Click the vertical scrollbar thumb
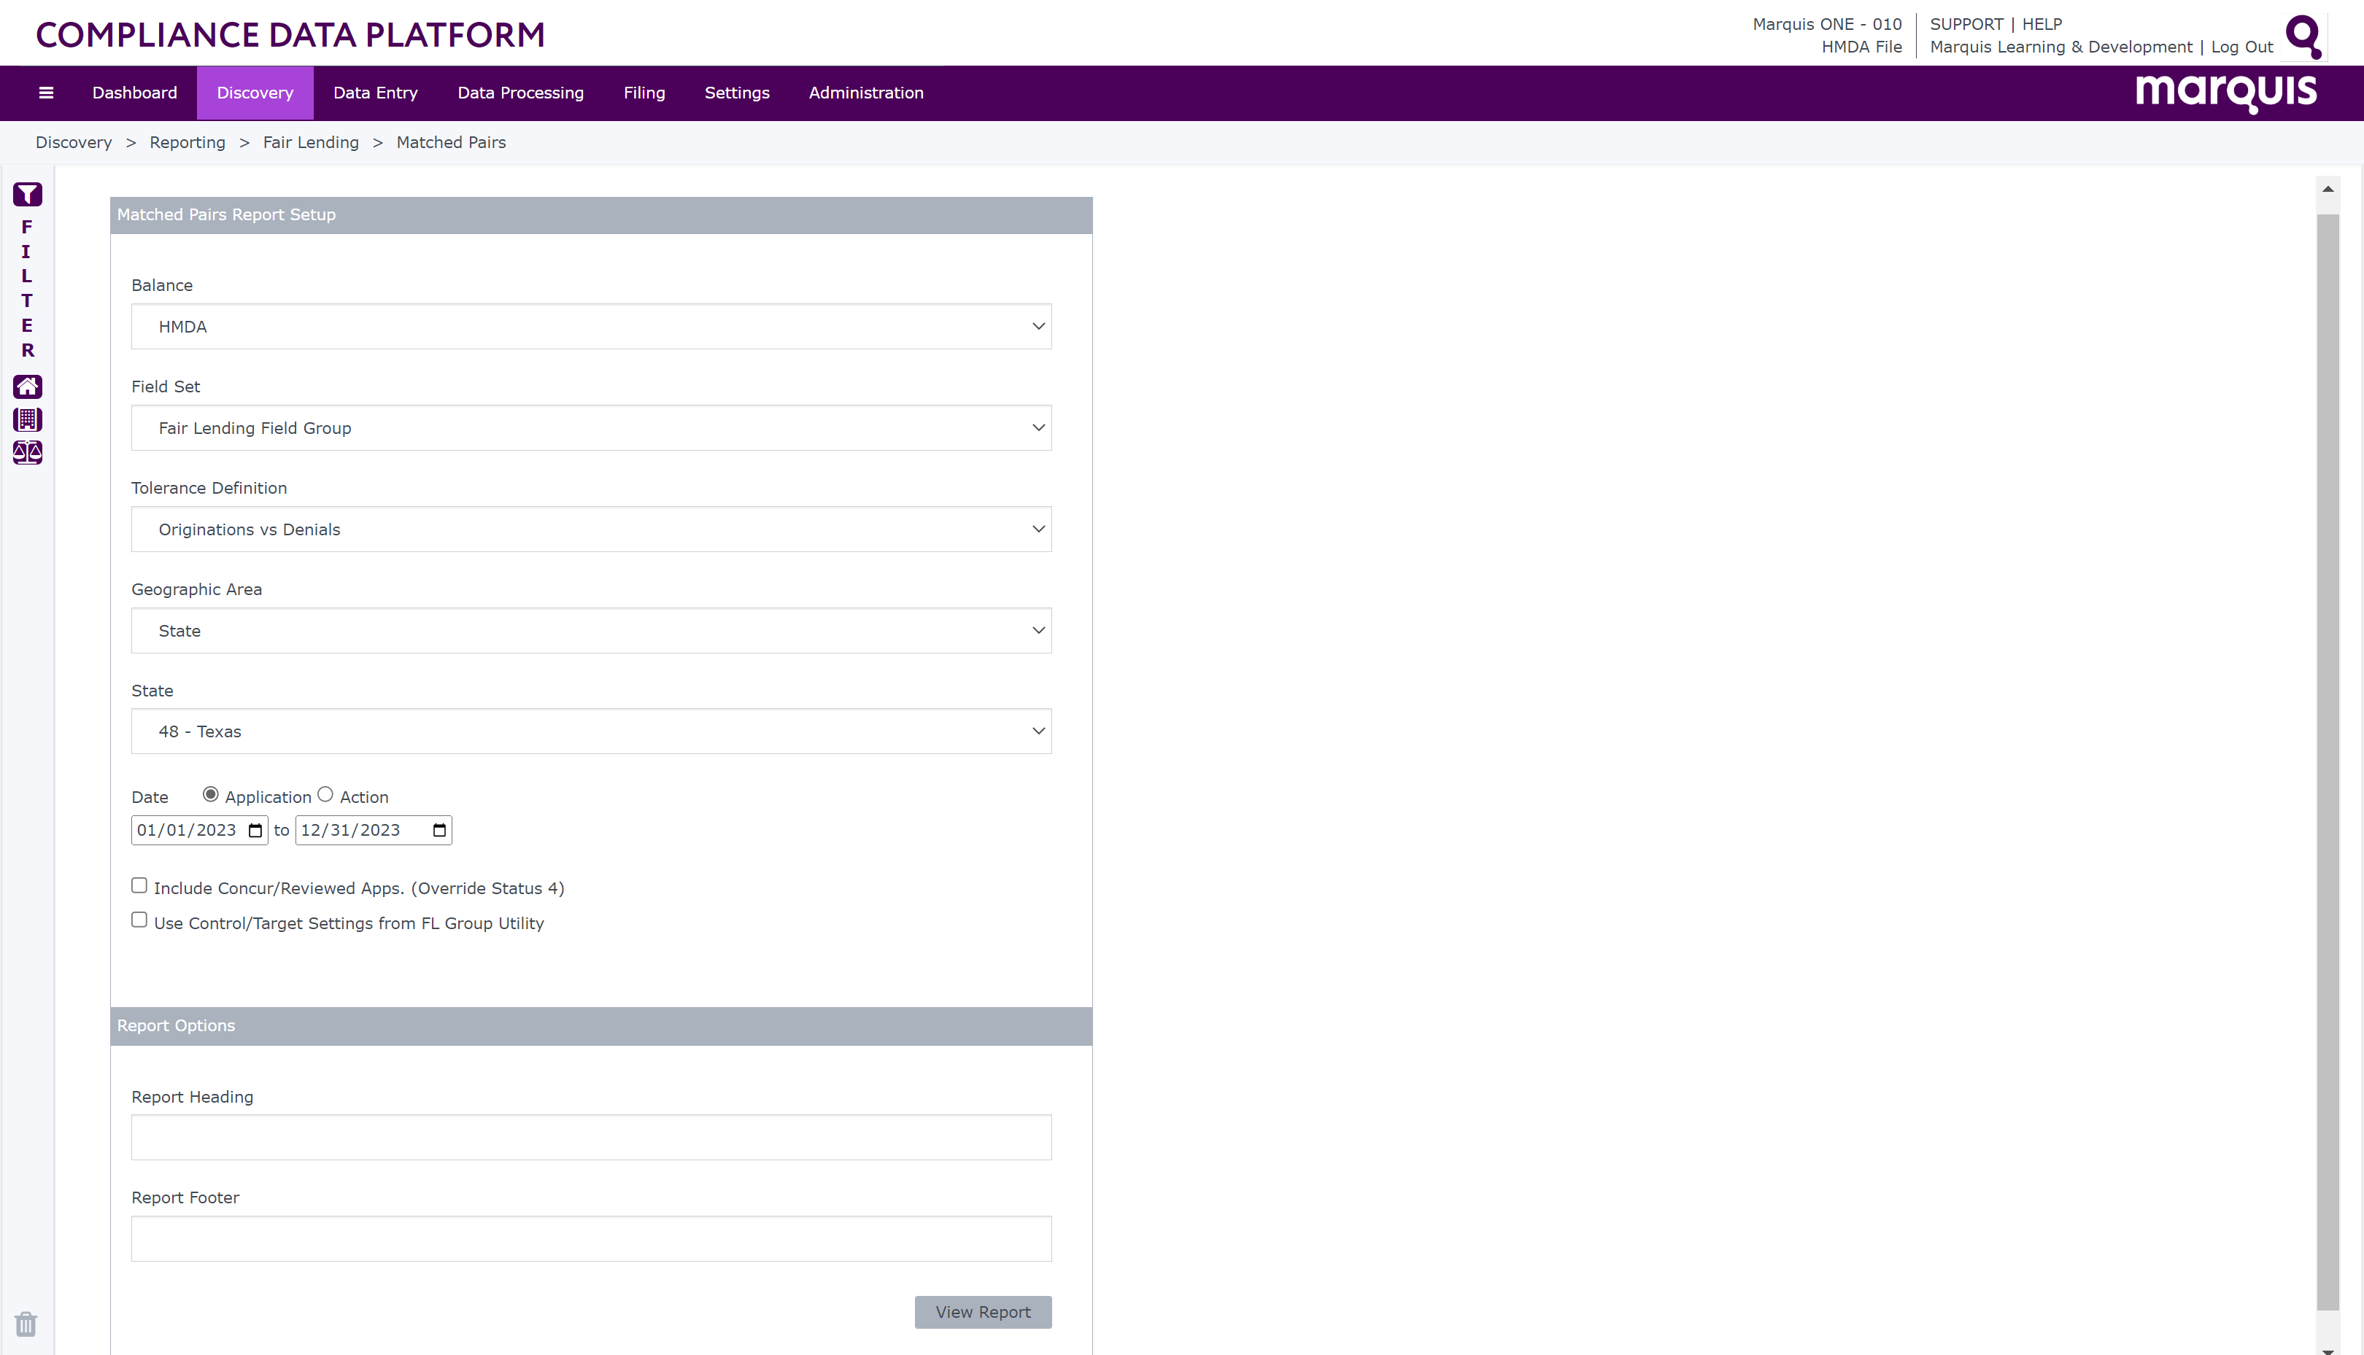 click(x=2328, y=761)
